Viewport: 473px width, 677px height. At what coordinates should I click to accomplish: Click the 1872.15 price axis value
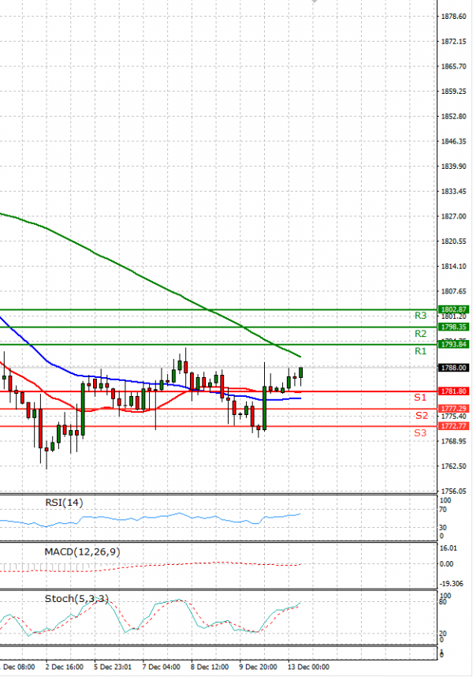453,42
